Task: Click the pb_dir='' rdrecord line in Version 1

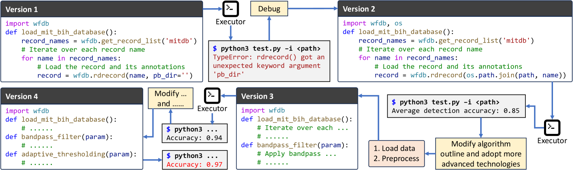Action: point(115,76)
